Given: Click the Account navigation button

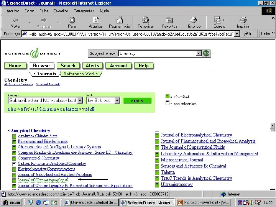Looking at the screenshot, I should pyautogui.click(x=118, y=66).
